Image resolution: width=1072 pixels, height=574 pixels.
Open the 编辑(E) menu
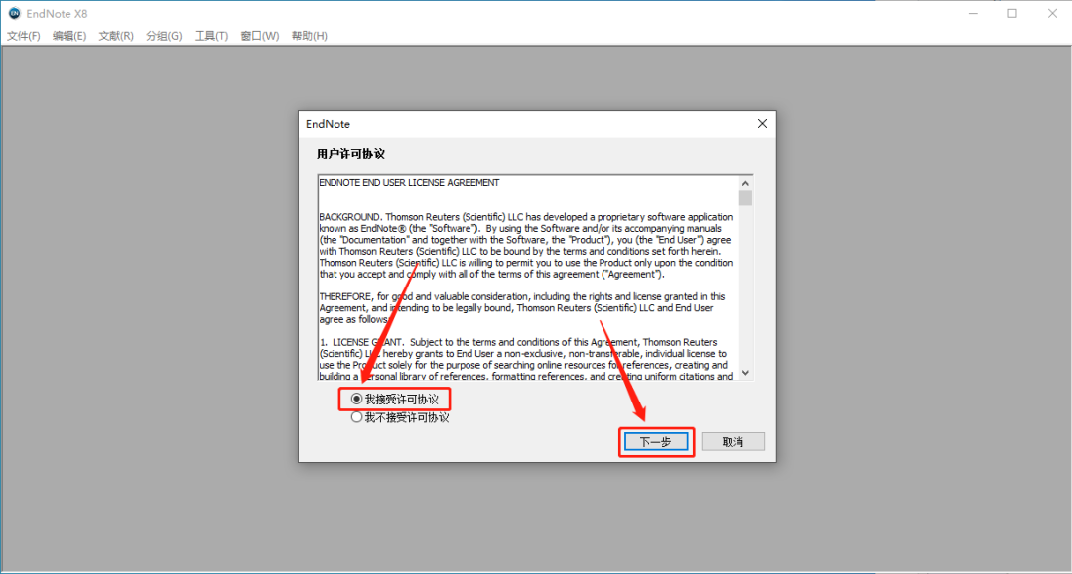coord(69,36)
